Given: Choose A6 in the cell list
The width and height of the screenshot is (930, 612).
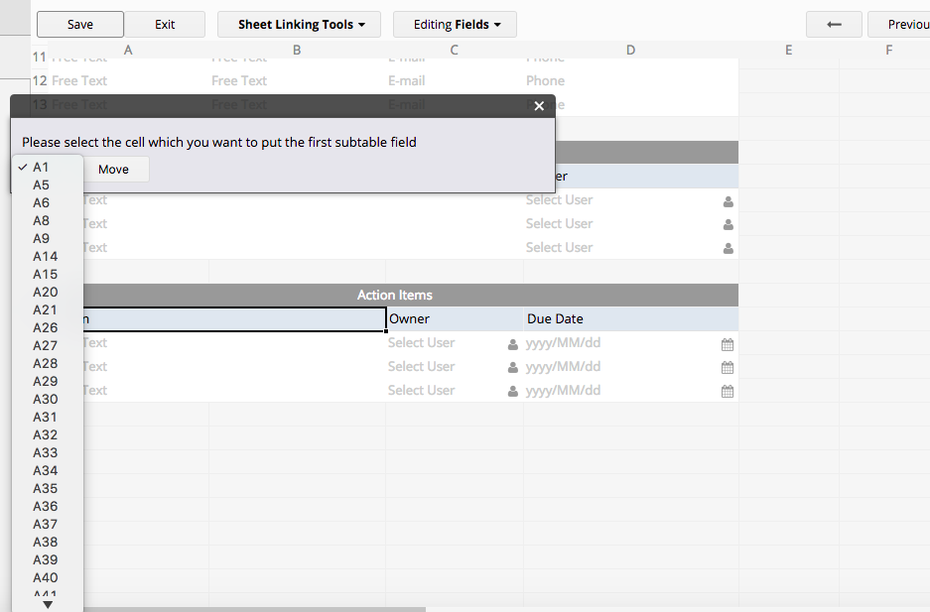Looking at the screenshot, I should (48, 202).
